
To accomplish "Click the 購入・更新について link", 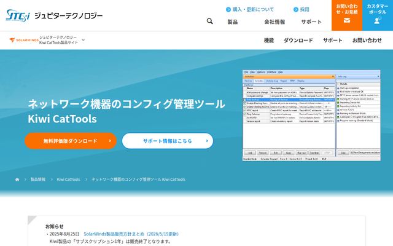I will point(253,10).
